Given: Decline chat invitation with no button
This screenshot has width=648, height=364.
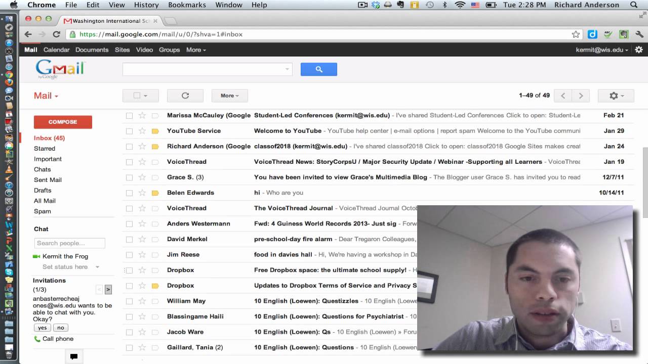Looking at the screenshot, I should 61,328.
